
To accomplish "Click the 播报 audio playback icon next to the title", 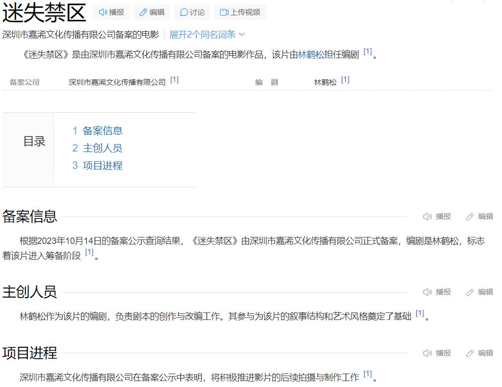I will (x=104, y=12).
